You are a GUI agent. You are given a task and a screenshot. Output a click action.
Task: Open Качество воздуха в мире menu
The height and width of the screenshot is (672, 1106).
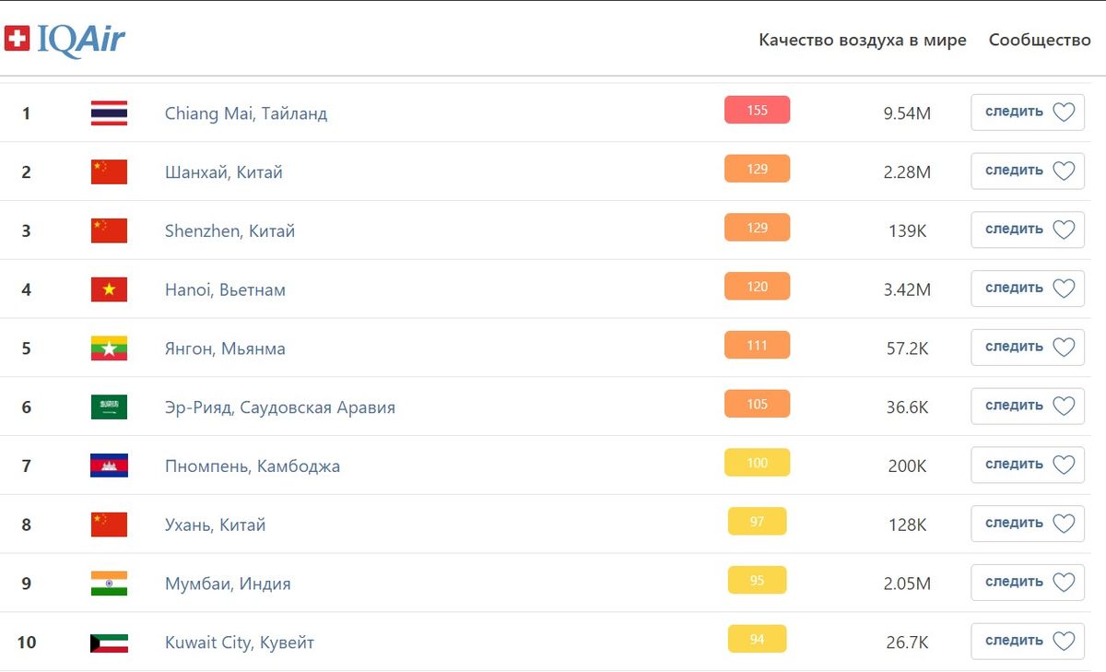863,41
